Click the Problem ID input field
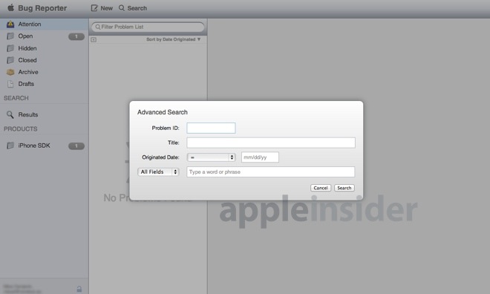490x294 pixels. pyautogui.click(x=212, y=128)
